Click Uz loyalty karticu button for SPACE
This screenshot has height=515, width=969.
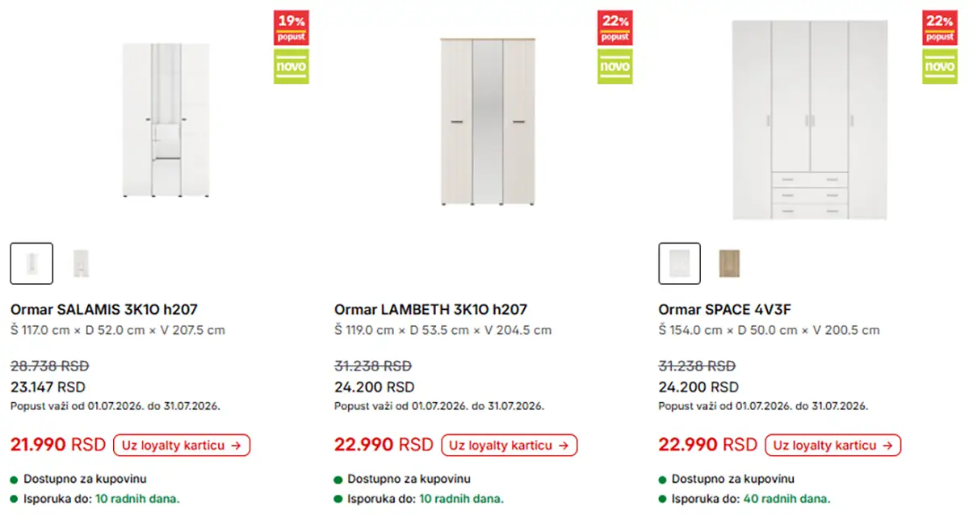point(833,445)
